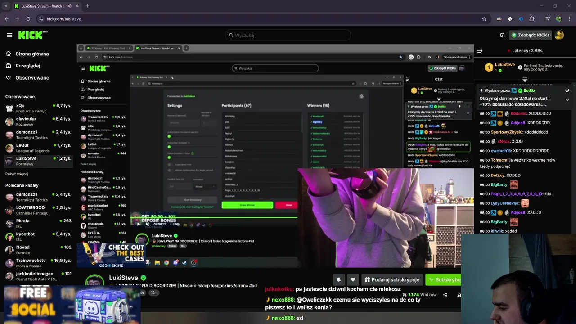The width and height of the screenshot is (576, 324).
Task: Open chat user Tomacm's profile
Action: tap(499, 160)
